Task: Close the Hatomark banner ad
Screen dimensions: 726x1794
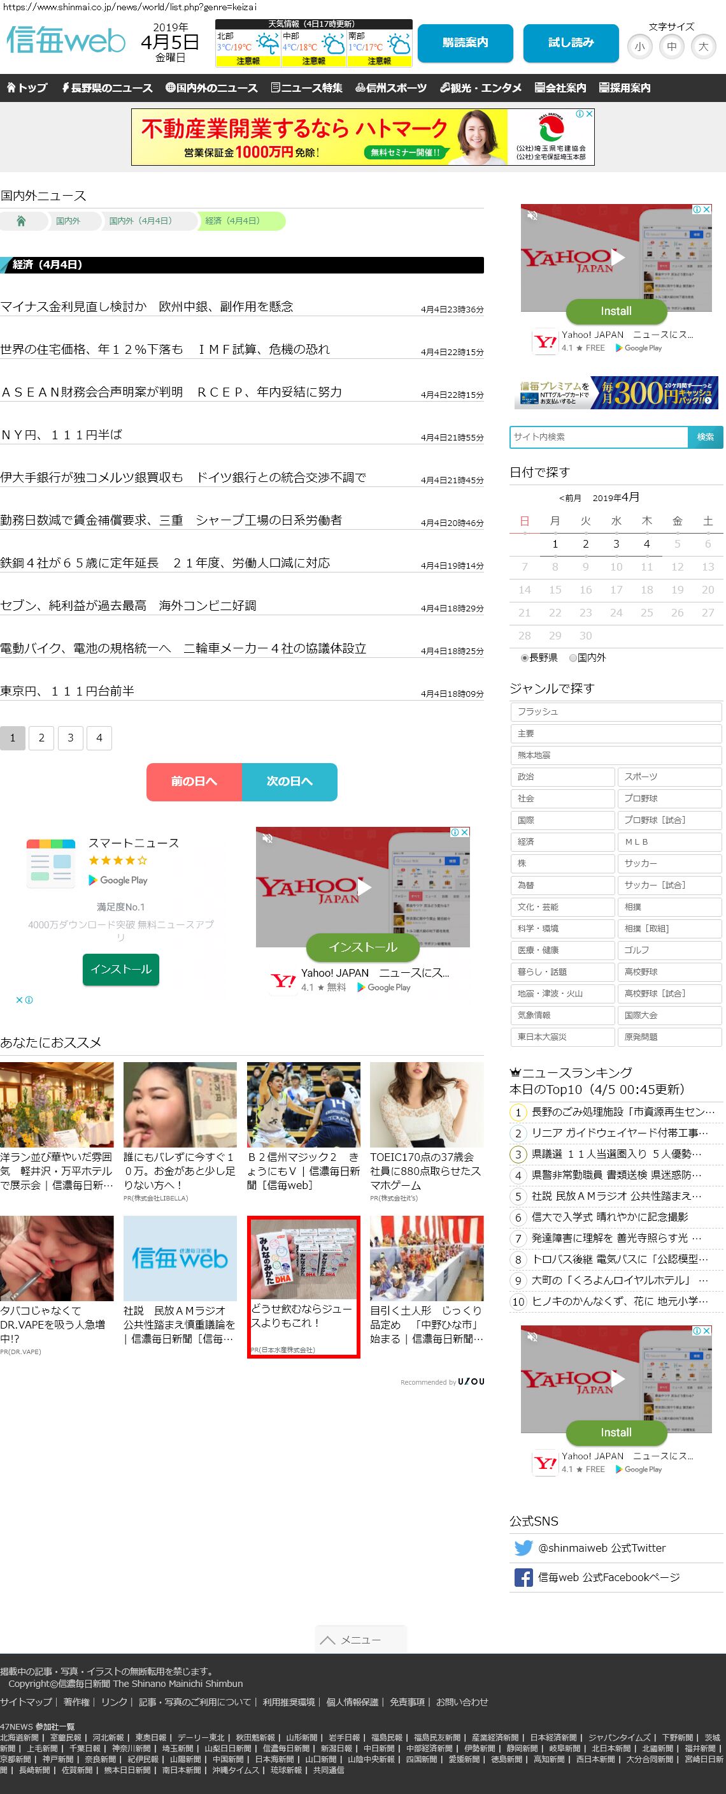Action: click(x=588, y=113)
